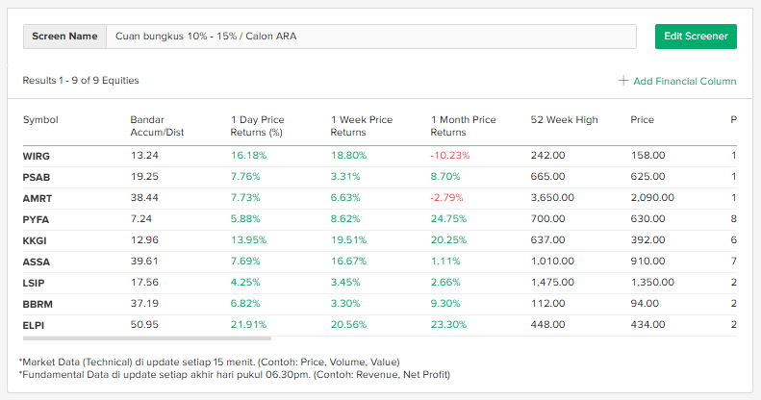This screenshot has width=761, height=400.
Task: Sort by 1 Week Price Returns header
Action: (361, 126)
